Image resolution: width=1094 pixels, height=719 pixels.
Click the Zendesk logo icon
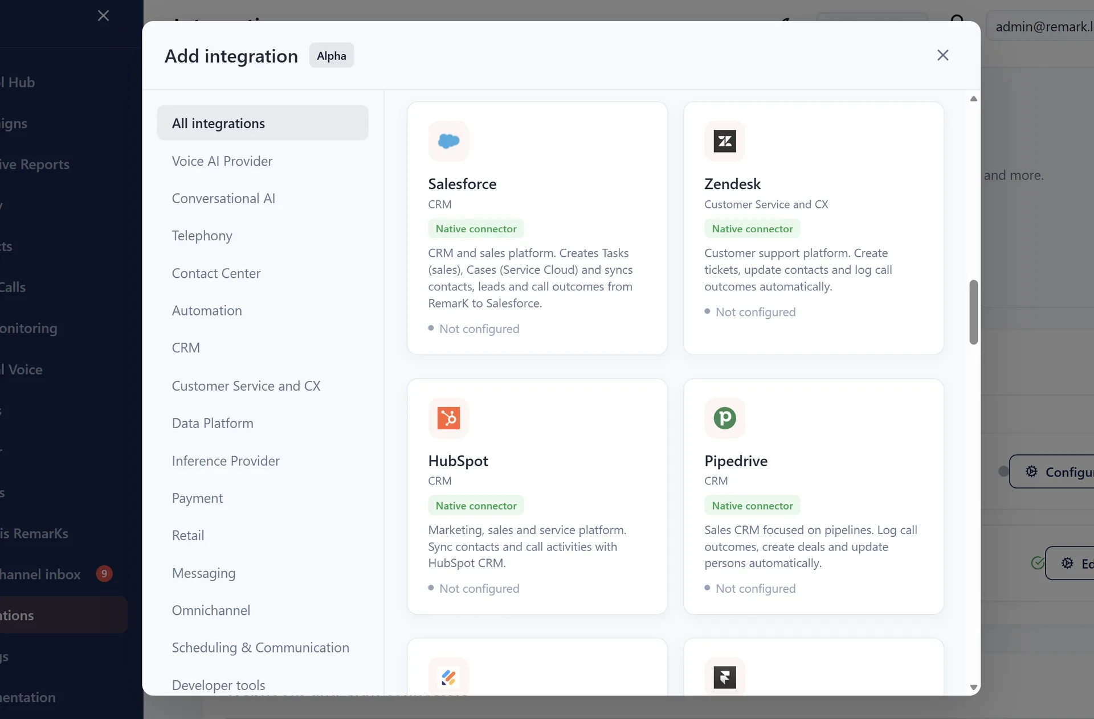(725, 141)
